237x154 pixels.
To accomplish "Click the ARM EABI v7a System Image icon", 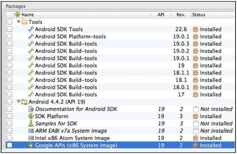I will (x=31, y=131).
